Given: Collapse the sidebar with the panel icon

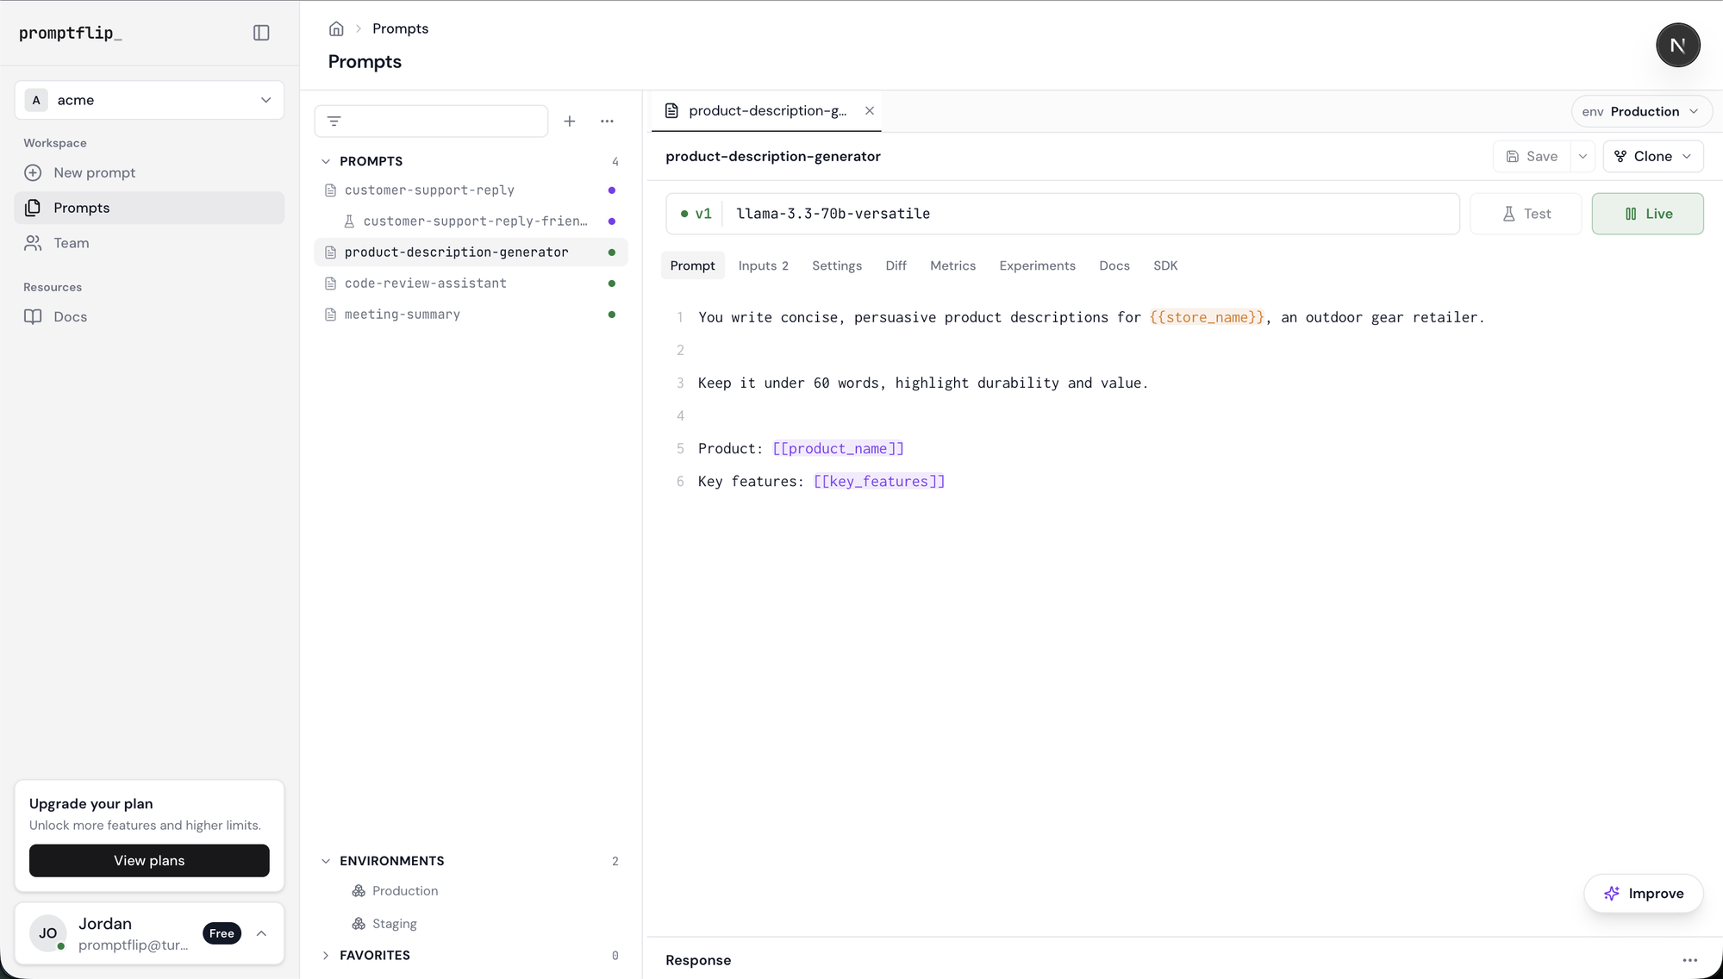Looking at the screenshot, I should click(261, 33).
